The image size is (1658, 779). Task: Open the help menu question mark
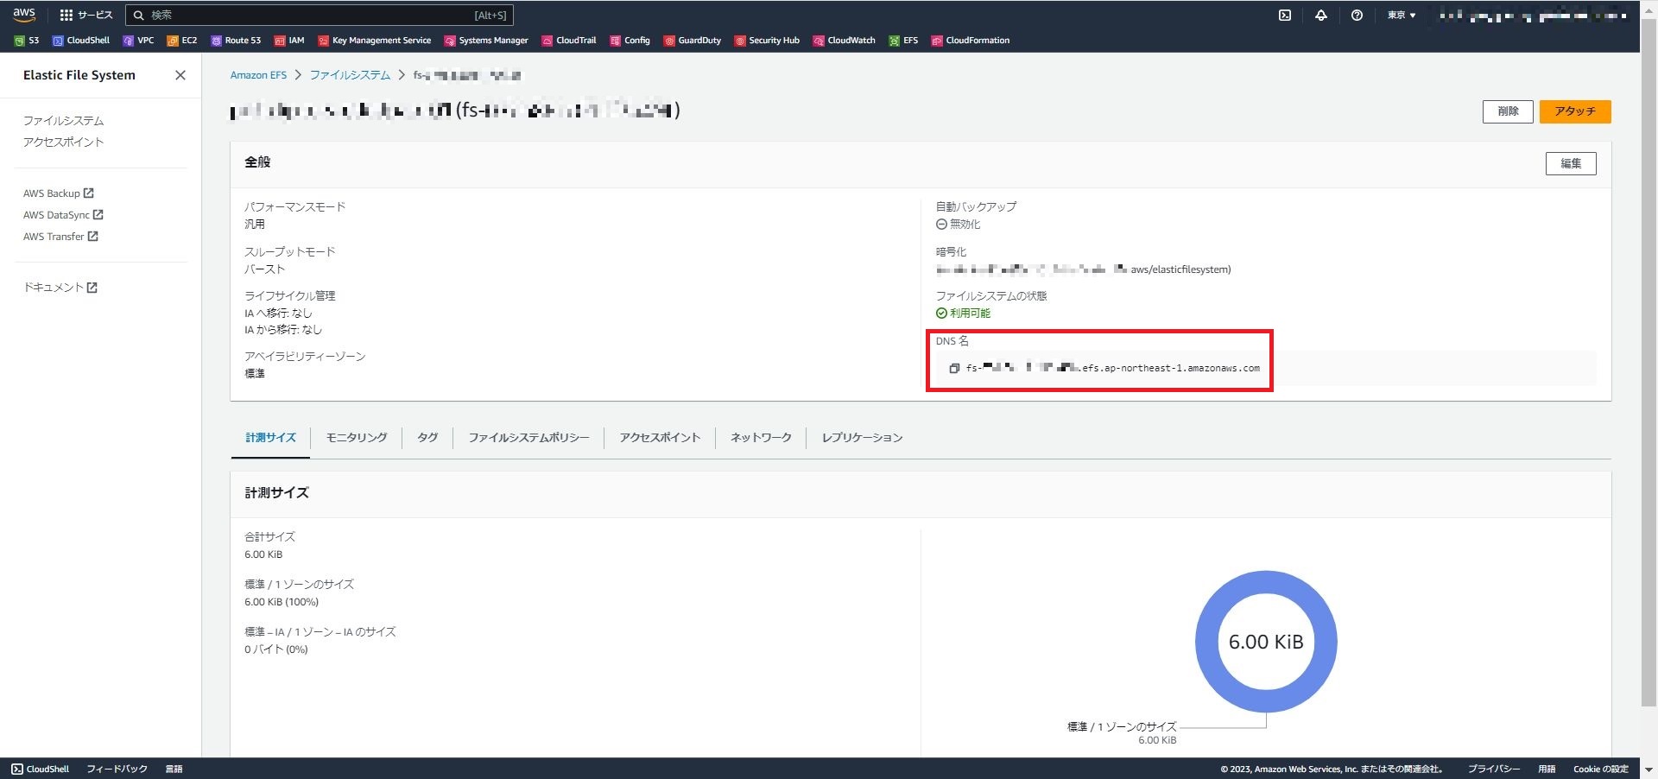coord(1356,15)
